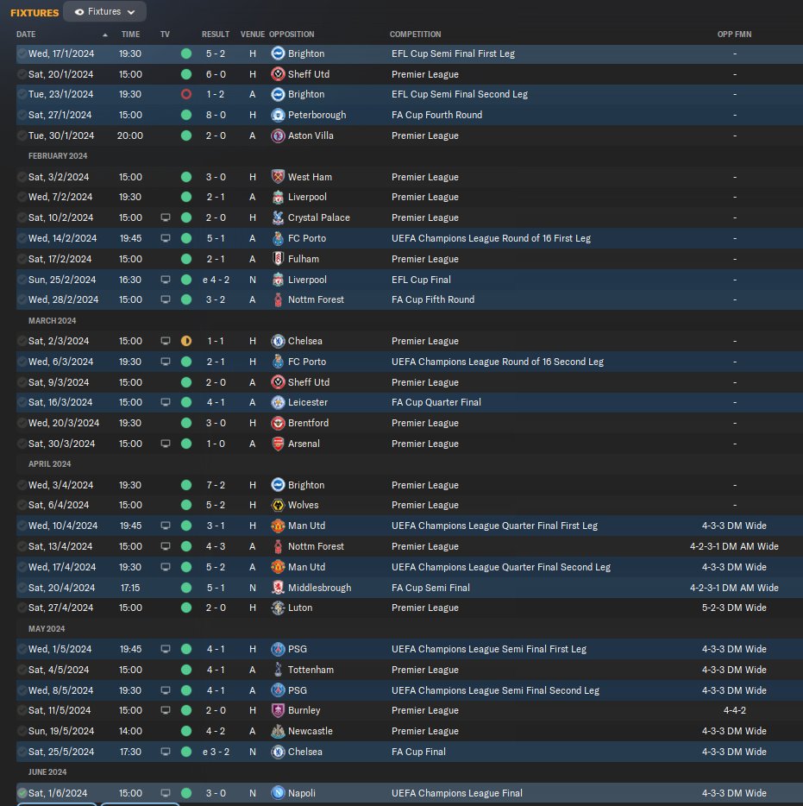
Task: Select the APRIL 2024 month header
Action: coord(49,463)
